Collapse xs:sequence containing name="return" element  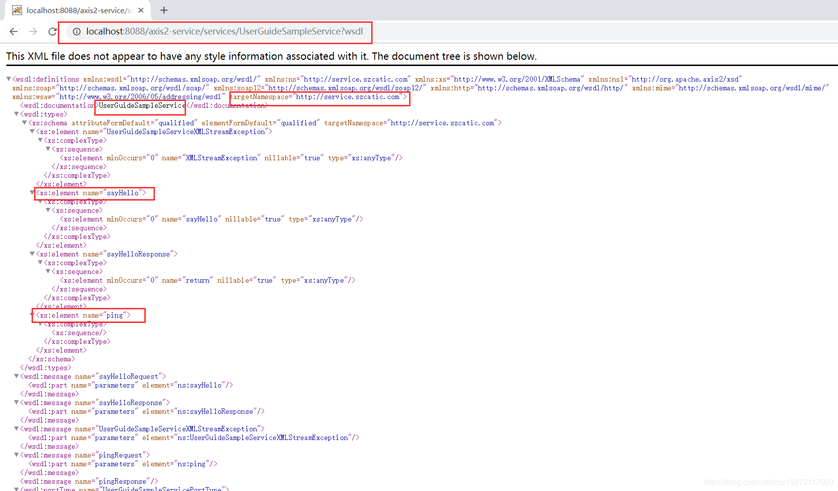click(48, 271)
